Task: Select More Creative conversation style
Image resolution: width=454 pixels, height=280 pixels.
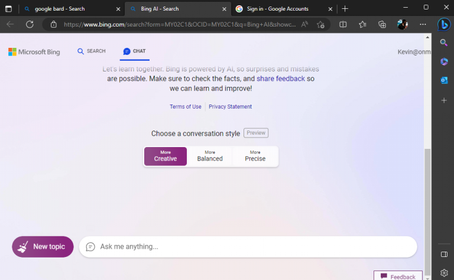Action: [x=166, y=156]
